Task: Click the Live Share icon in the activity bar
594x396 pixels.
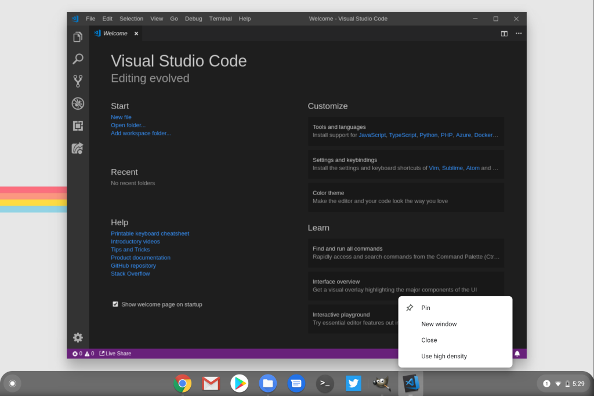Action: pos(78,148)
